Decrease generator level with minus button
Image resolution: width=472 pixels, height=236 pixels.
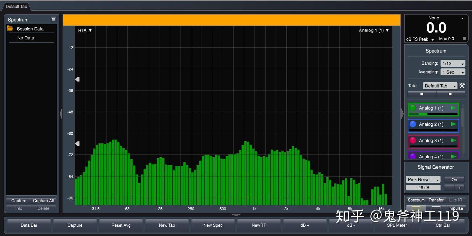[x=449, y=188]
